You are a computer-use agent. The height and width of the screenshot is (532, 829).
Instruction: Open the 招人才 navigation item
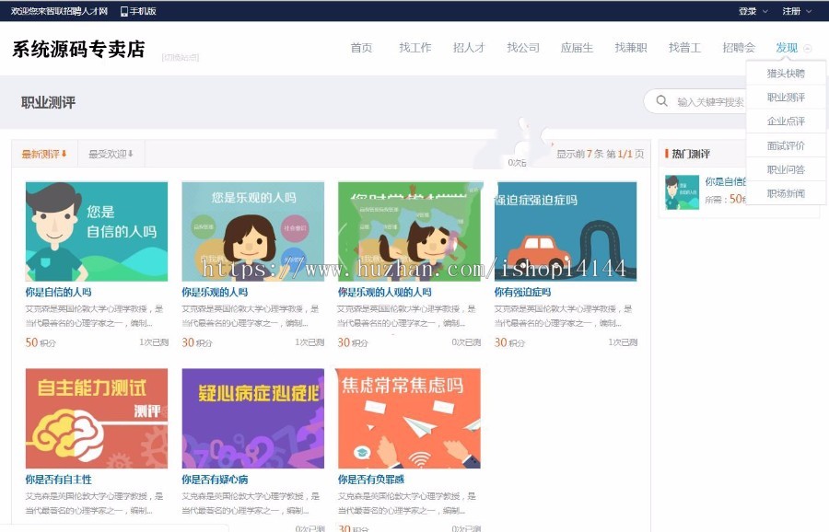tap(469, 48)
